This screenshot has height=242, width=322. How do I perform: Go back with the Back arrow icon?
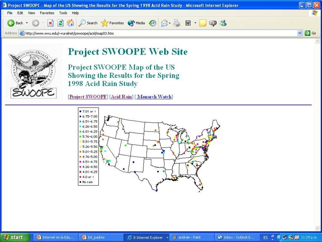tap(11, 23)
